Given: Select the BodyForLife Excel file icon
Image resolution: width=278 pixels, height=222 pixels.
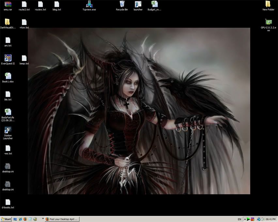Looking at the screenshot, I should pyautogui.click(x=8, y=112).
